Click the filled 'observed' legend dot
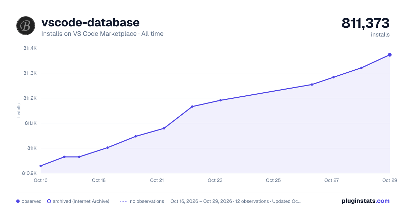Screen dimensions: 406x213 tap(18, 201)
